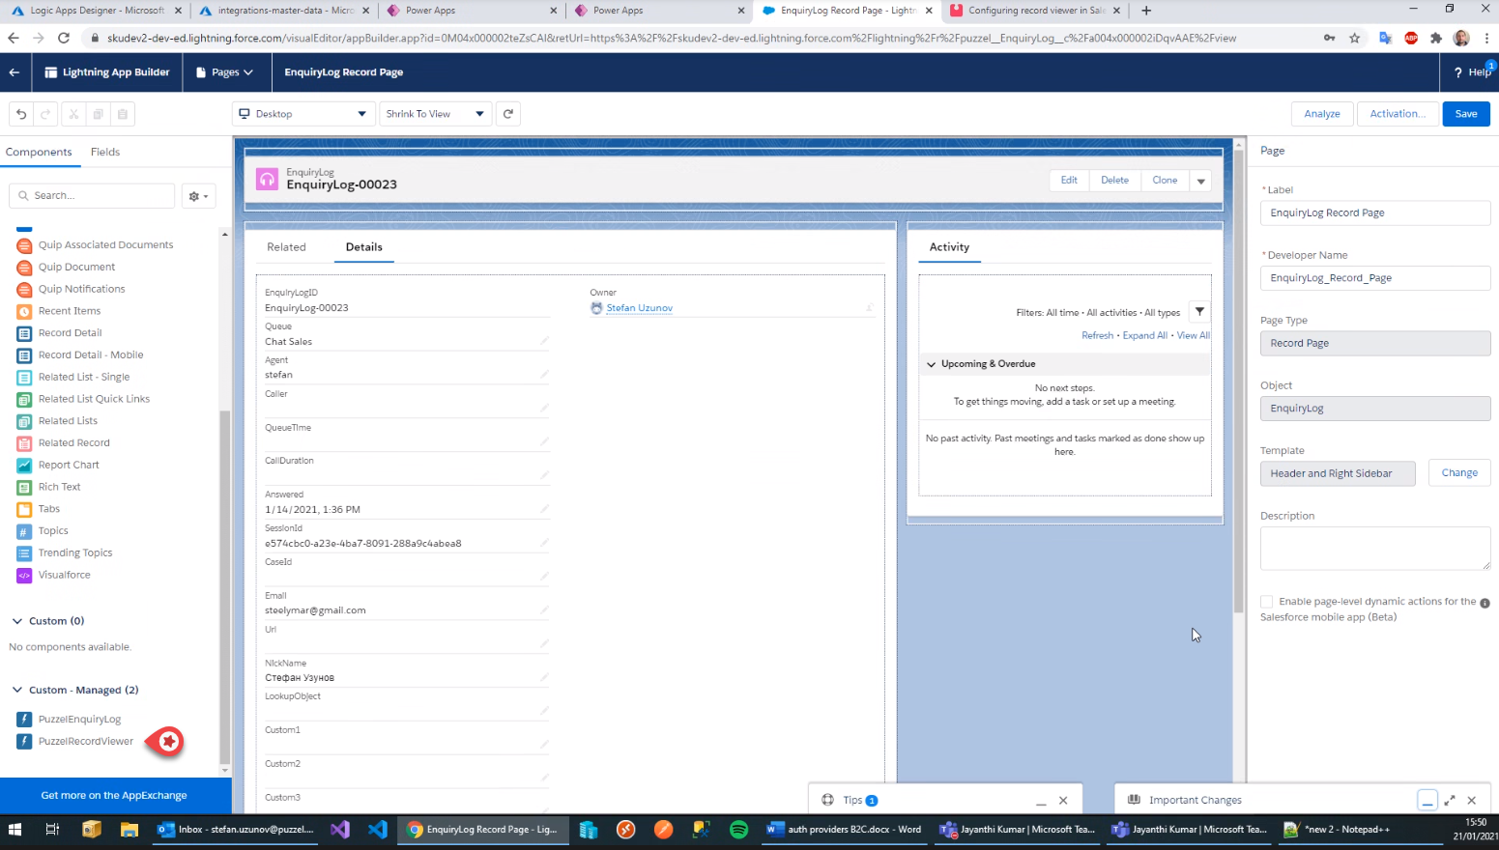Screen dimensions: 1499x850
Task: Click the activity filter funnel icon
Action: click(1199, 312)
